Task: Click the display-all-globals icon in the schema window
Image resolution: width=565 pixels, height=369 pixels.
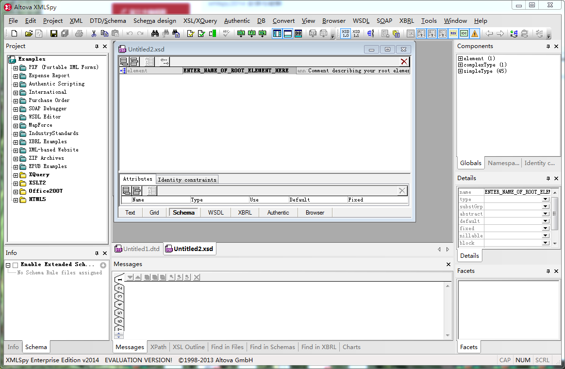Action: (x=124, y=61)
